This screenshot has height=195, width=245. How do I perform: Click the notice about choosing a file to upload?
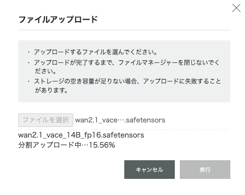click(95, 52)
